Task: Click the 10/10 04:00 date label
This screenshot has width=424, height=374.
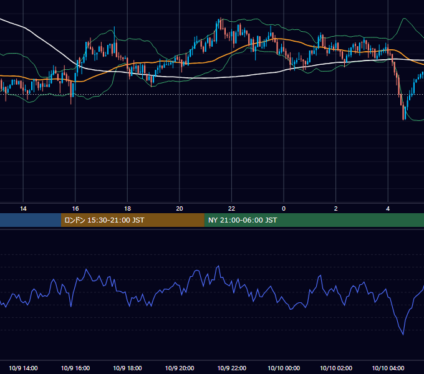Action: pos(388,368)
